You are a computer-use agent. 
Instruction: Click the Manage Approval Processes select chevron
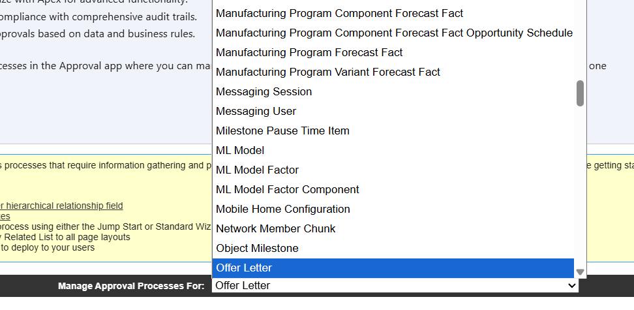pos(572,286)
